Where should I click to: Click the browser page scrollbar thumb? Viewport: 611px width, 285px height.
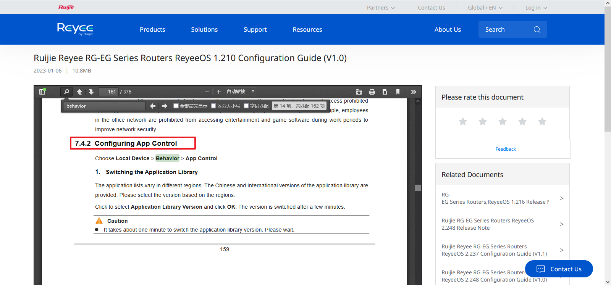tap(608, 69)
